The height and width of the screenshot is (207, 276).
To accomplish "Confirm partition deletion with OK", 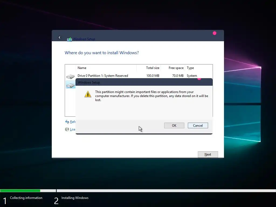I will point(174,126).
